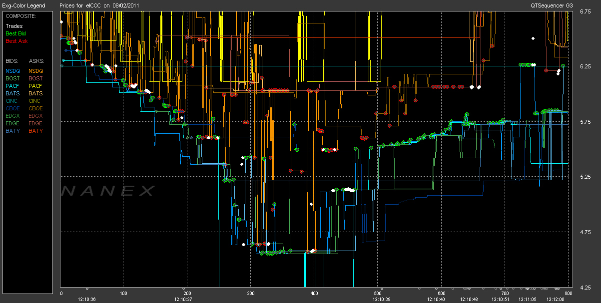Click the NANEX watermark on the chart
601x303 pixels.
point(107,191)
